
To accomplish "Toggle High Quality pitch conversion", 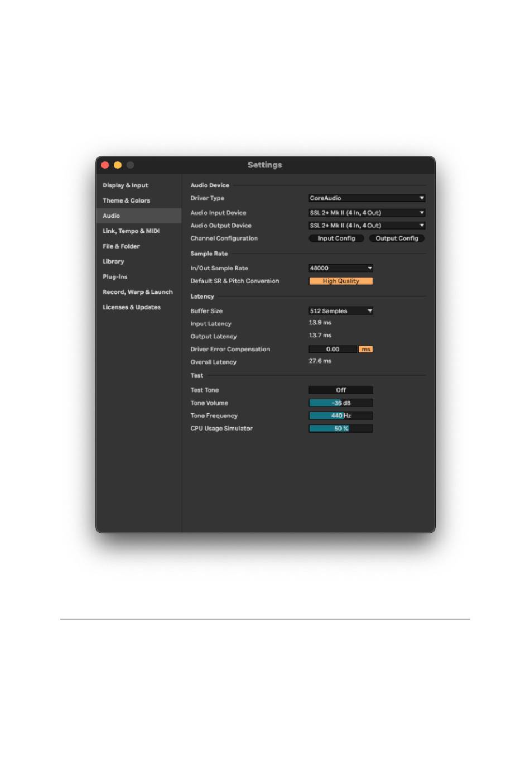I will pyautogui.click(x=341, y=281).
